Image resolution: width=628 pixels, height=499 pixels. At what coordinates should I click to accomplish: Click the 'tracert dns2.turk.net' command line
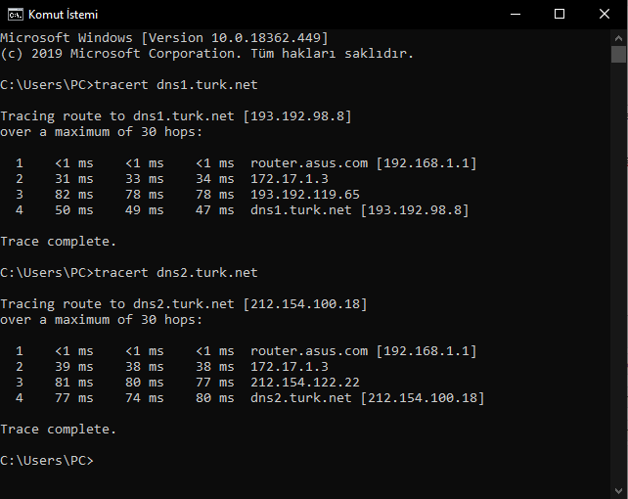click(129, 273)
